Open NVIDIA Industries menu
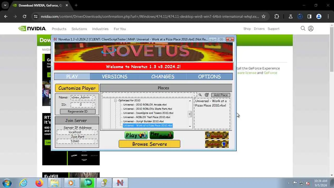 pos(100,29)
